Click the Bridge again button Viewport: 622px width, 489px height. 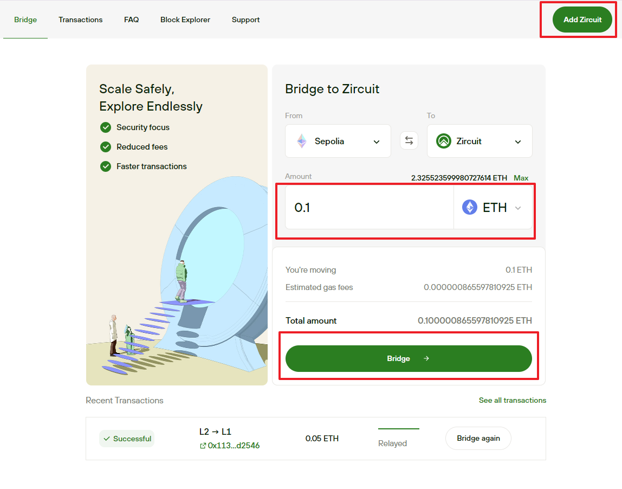(478, 438)
